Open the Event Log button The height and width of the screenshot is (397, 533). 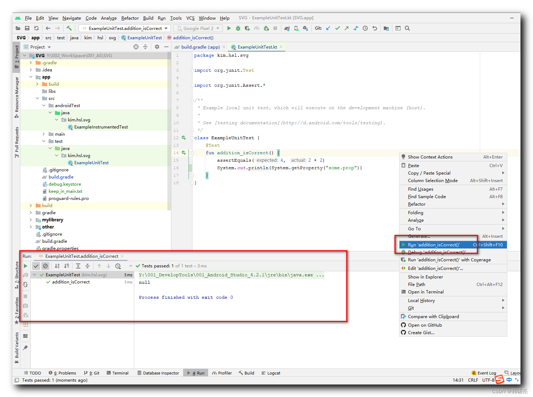click(x=484, y=373)
